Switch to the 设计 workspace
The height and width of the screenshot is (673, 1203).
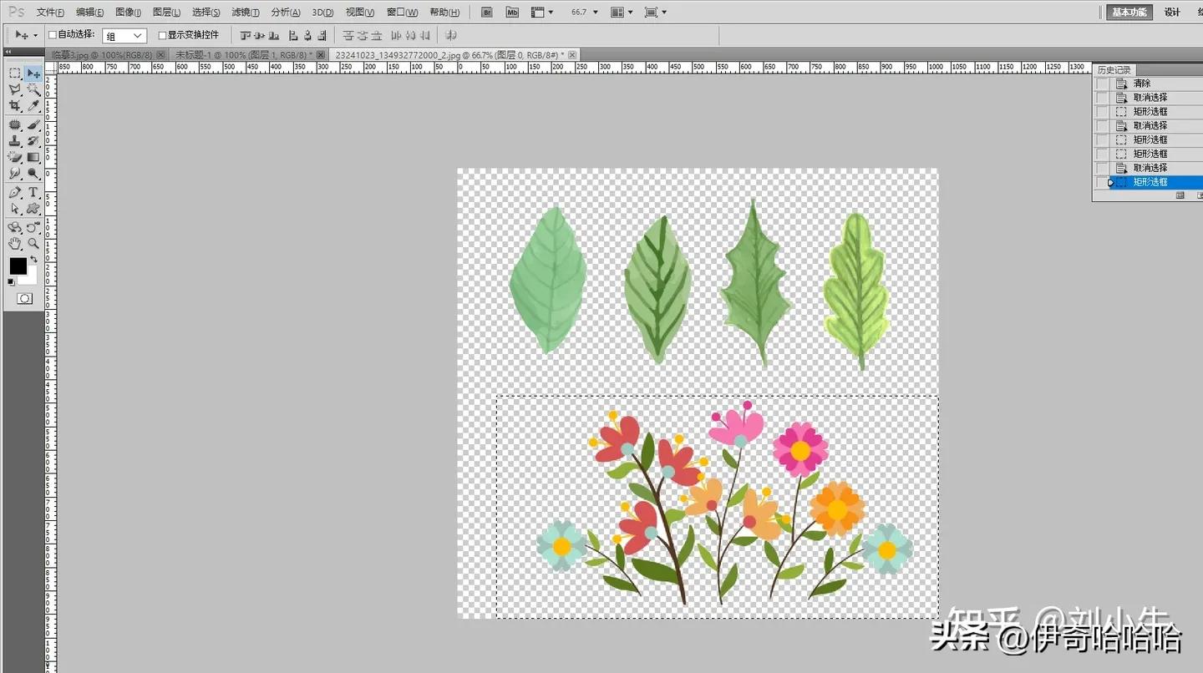(1172, 13)
